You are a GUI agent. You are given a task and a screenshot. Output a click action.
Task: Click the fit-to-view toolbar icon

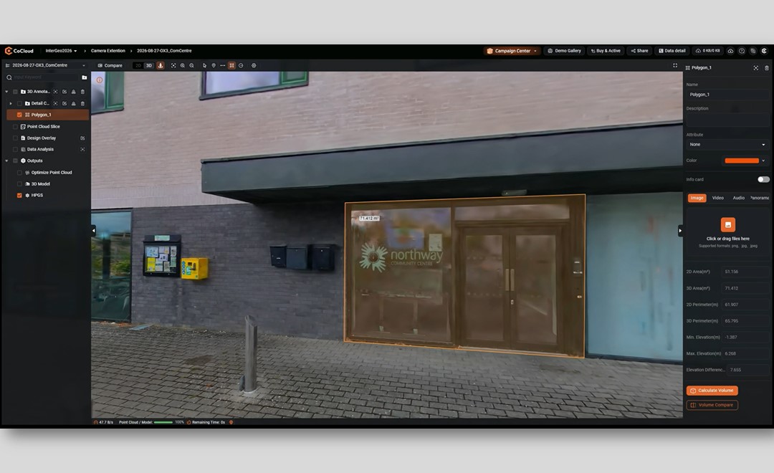coord(173,65)
